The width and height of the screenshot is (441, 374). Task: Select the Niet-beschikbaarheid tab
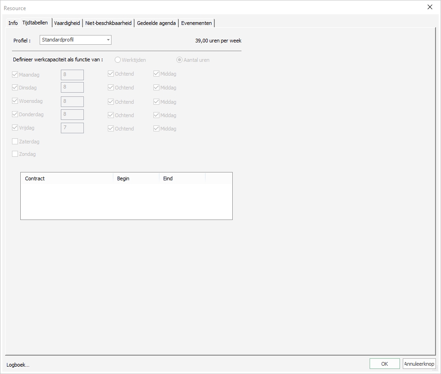(x=108, y=23)
